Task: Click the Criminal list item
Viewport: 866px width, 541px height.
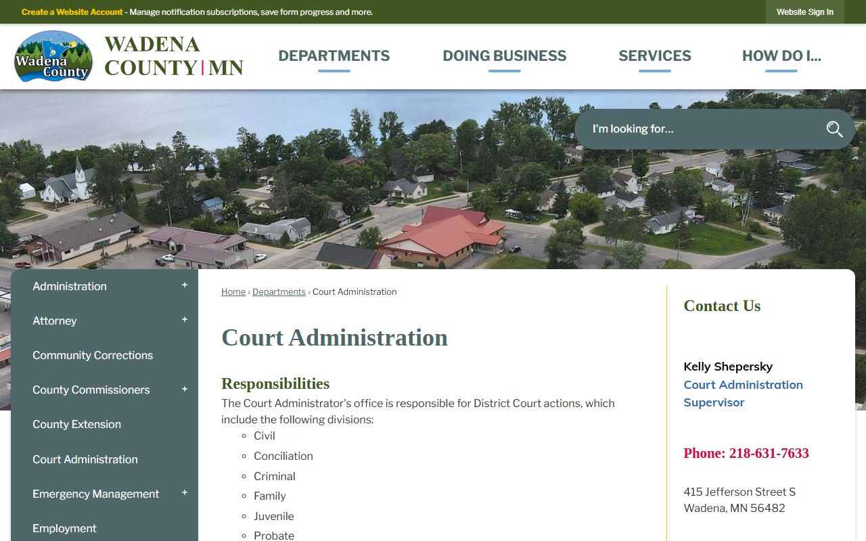Action: tap(275, 476)
